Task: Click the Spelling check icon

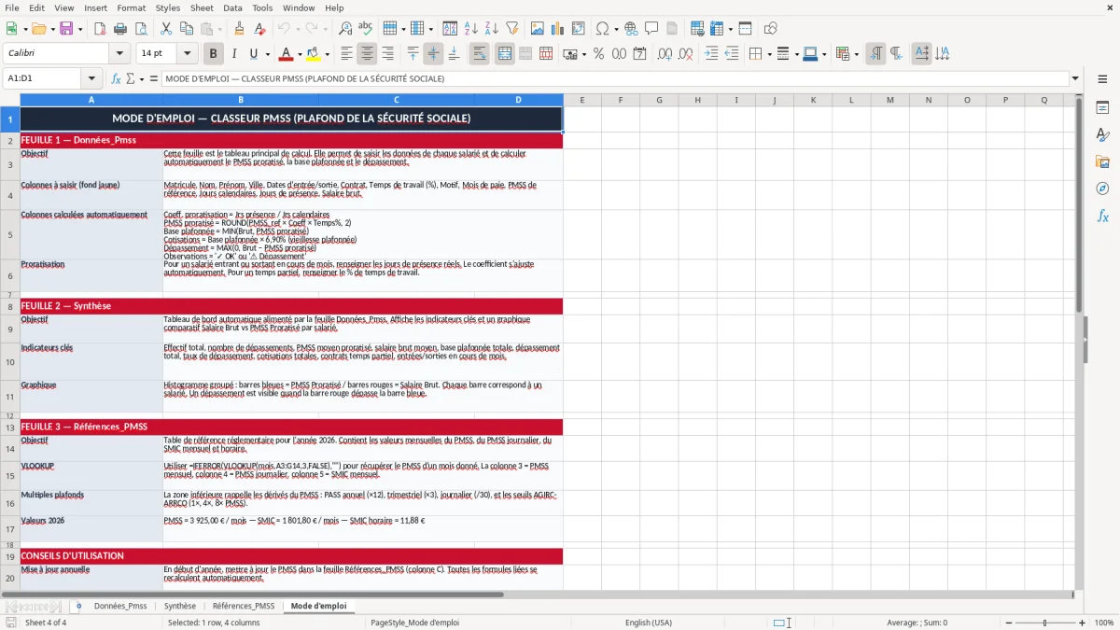Action: [366, 29]
